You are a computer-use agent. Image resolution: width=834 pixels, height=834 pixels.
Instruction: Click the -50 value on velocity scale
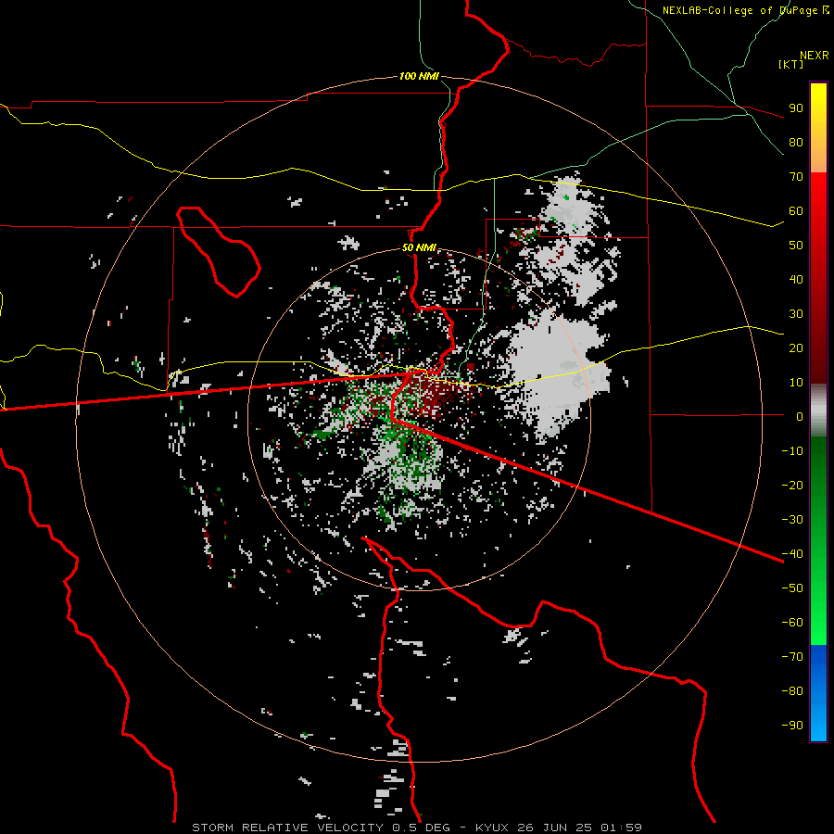[x=792, y=588]
